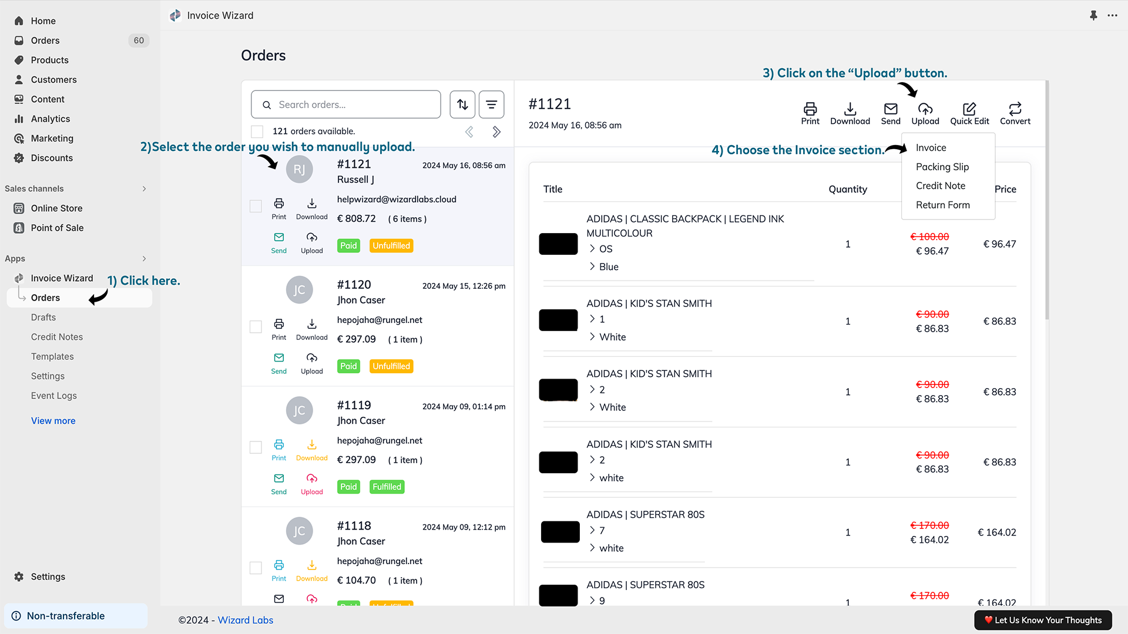Download order #1120 from the list card

tap(312, 329)
